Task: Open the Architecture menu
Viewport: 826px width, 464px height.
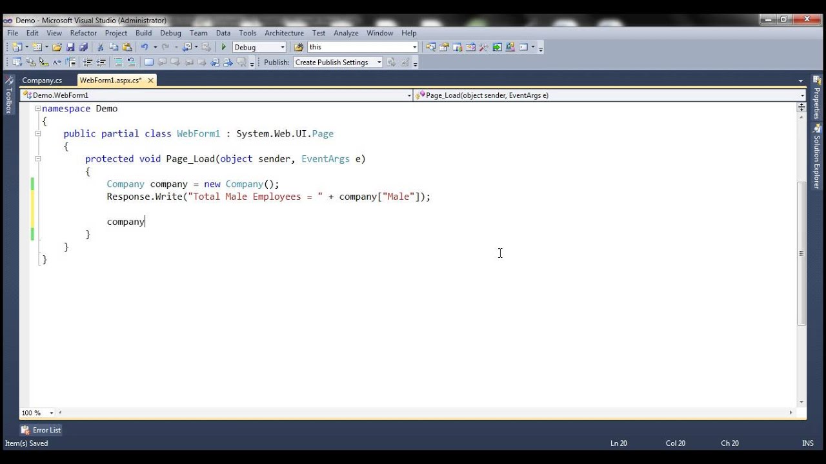Action: (x=284, y=33)
